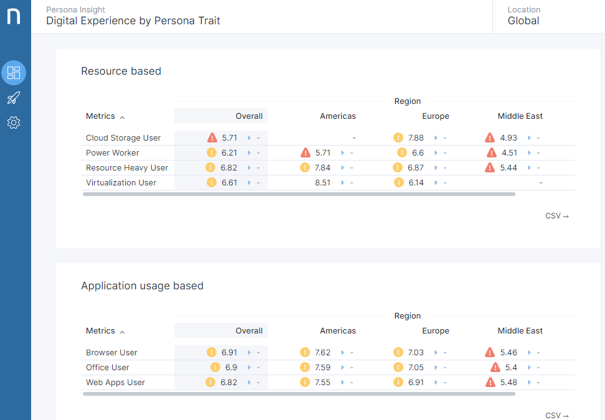Click the Nexthink logo in sidebar
605x420 pixels.
pos(14,16)
